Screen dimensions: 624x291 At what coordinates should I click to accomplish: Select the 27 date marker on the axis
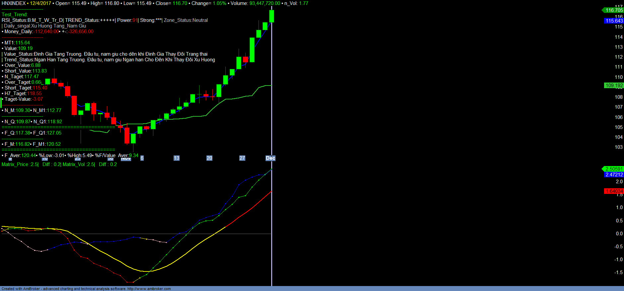pos(242,158)
